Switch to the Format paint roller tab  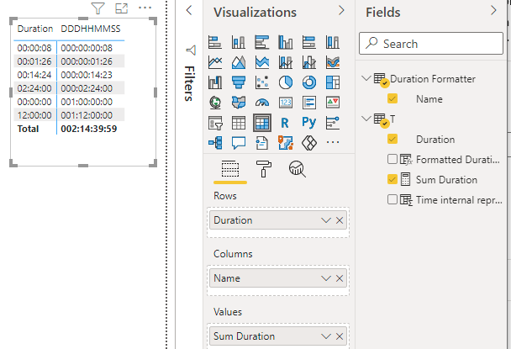(265, 169)
